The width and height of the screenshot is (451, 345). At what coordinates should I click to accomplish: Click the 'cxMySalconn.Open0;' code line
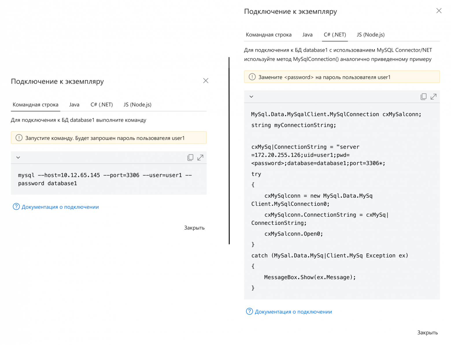coord(293,234)
